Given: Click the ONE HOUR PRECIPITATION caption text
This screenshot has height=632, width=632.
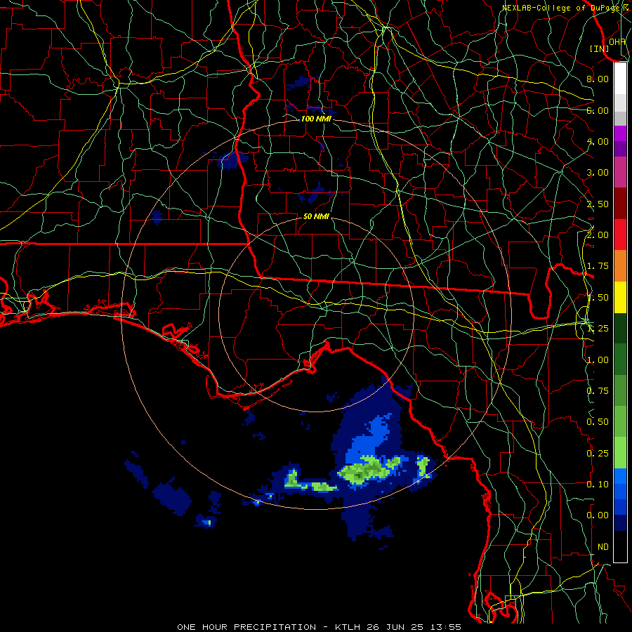Looking at the screenshot, I should (246, 627).
